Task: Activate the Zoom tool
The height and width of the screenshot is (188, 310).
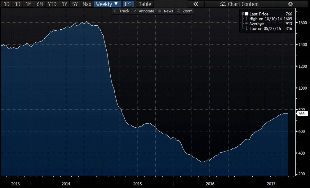Action: click(x=185, y=11)
